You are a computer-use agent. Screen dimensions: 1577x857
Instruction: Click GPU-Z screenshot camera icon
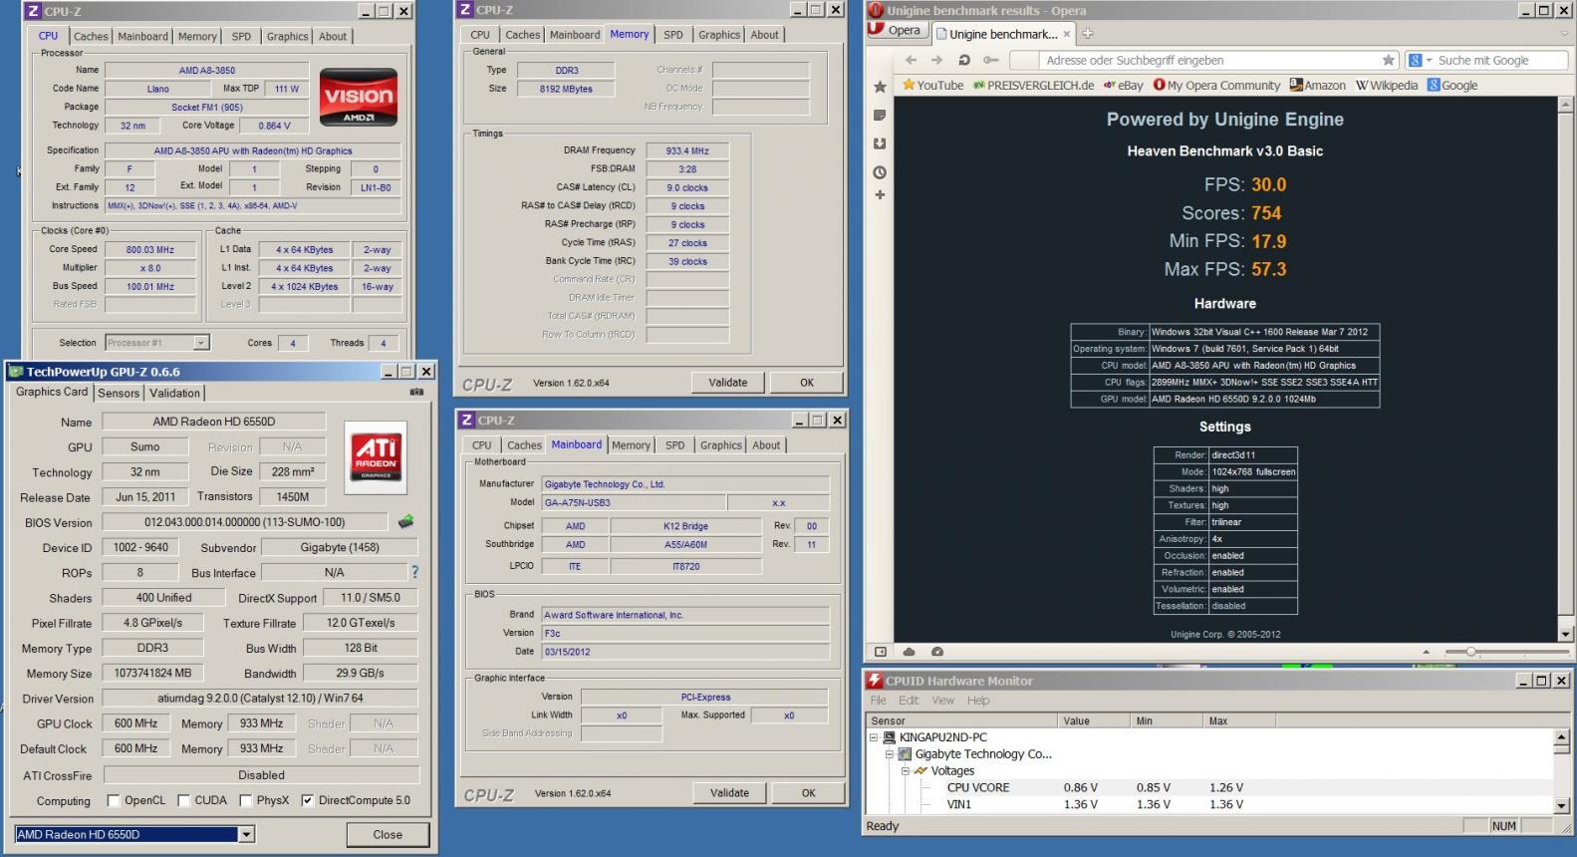point(416,393)
